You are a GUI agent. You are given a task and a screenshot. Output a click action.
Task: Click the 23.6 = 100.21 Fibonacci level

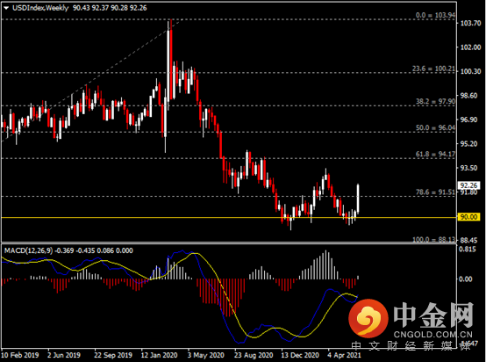[x=433, y=69]
